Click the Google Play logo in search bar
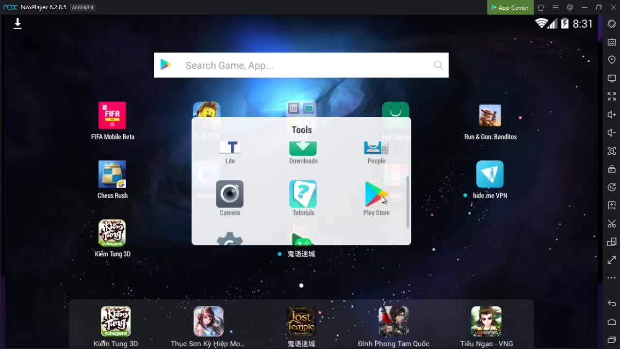This screenshot has height=349, width=620. pos(166,65)
